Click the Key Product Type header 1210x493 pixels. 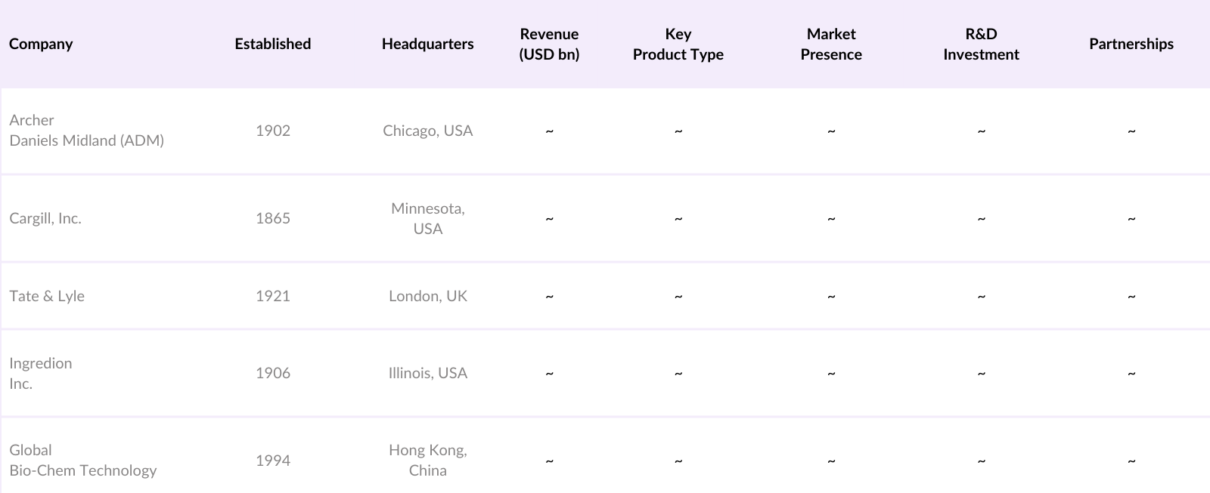[678, 44]
